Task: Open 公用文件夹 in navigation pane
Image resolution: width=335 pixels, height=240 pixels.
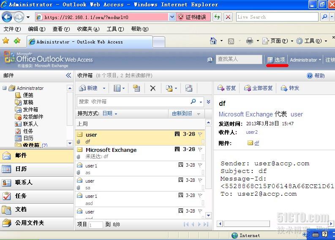Action: click(37, 223)
